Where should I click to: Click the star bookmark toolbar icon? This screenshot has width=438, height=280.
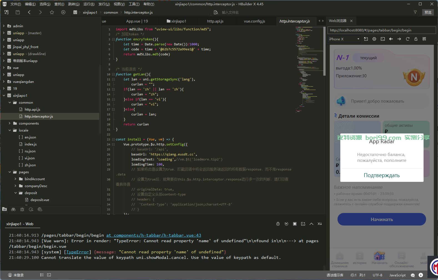(x=52, y=12)
